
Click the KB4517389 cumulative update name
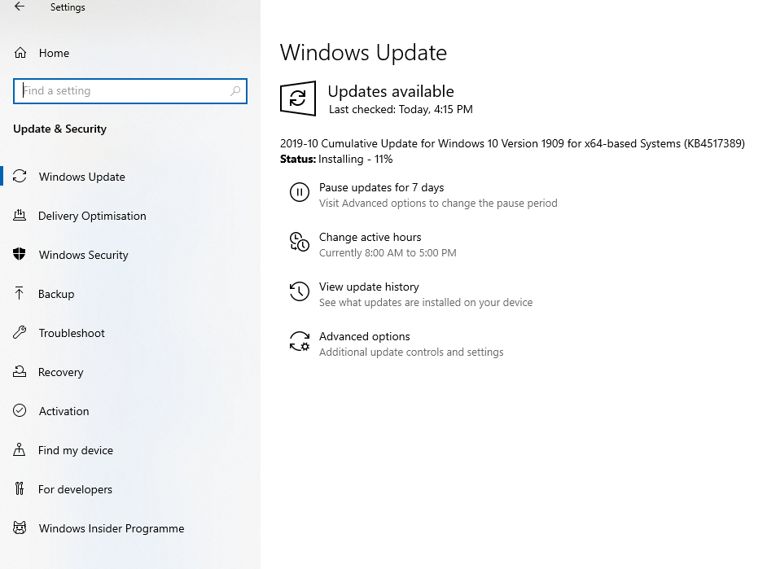(512, 144)
